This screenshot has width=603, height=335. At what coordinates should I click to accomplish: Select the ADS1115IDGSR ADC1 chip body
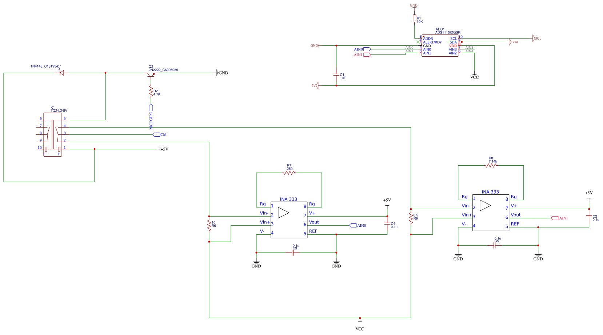click(440, 46)
